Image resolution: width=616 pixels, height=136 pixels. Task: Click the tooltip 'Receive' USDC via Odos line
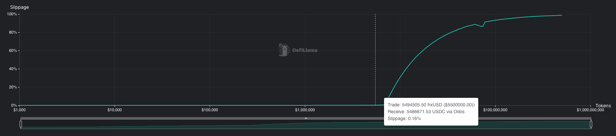(x=426, y=112)
